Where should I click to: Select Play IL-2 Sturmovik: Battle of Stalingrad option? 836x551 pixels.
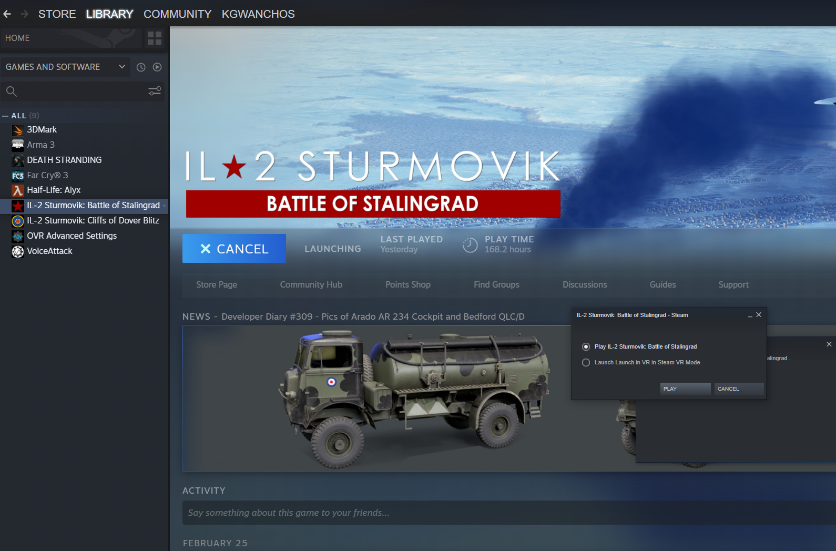coord(586,347)
